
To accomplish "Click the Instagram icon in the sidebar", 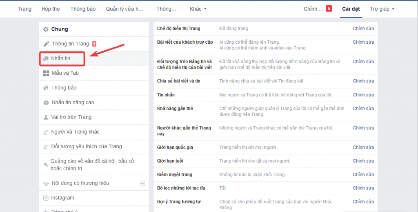I will click(x=46, y=198).
